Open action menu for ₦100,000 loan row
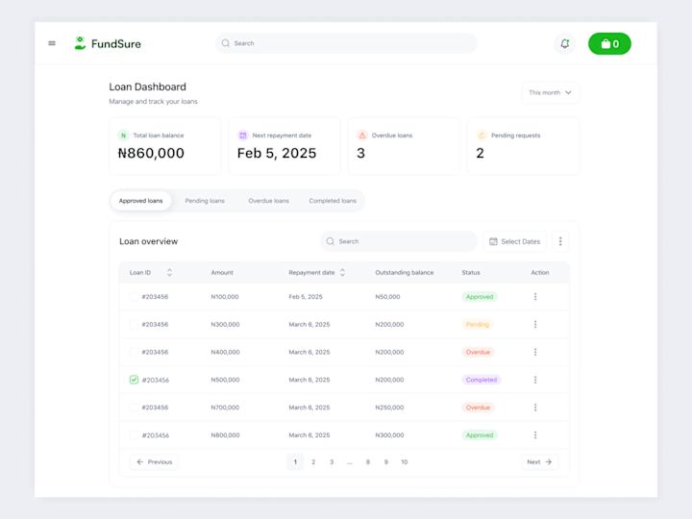Screen dimensions: 692x519 point(535,297)
